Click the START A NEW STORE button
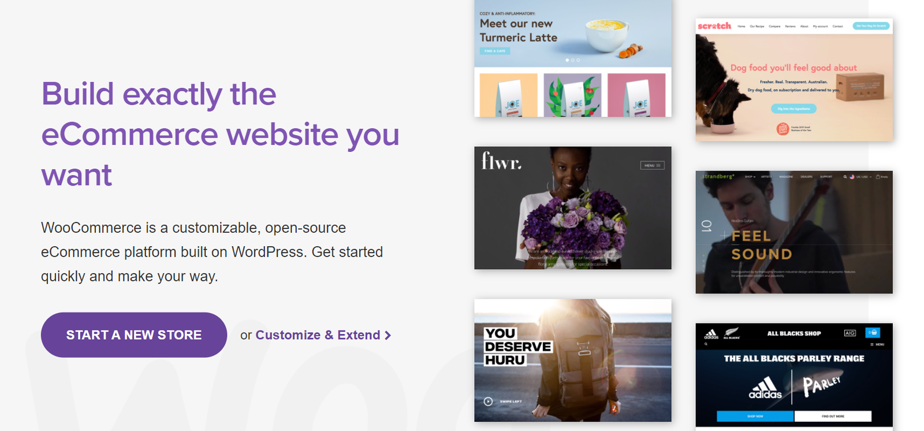Screen dimensions: 924x431 (134, 335)
